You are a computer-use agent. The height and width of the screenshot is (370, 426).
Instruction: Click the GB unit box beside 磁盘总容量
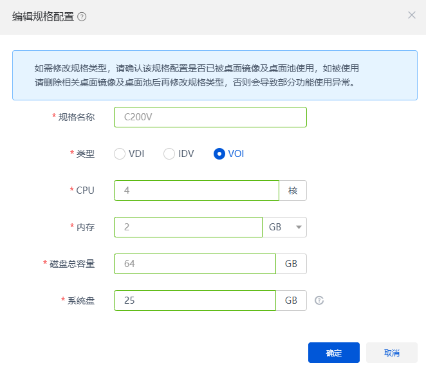[291, 264]
